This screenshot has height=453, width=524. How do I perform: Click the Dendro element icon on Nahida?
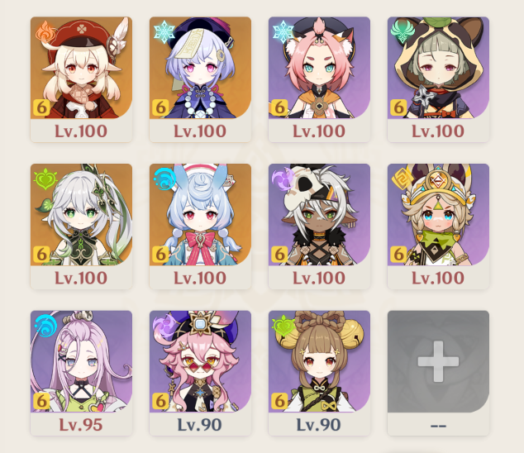45,179
